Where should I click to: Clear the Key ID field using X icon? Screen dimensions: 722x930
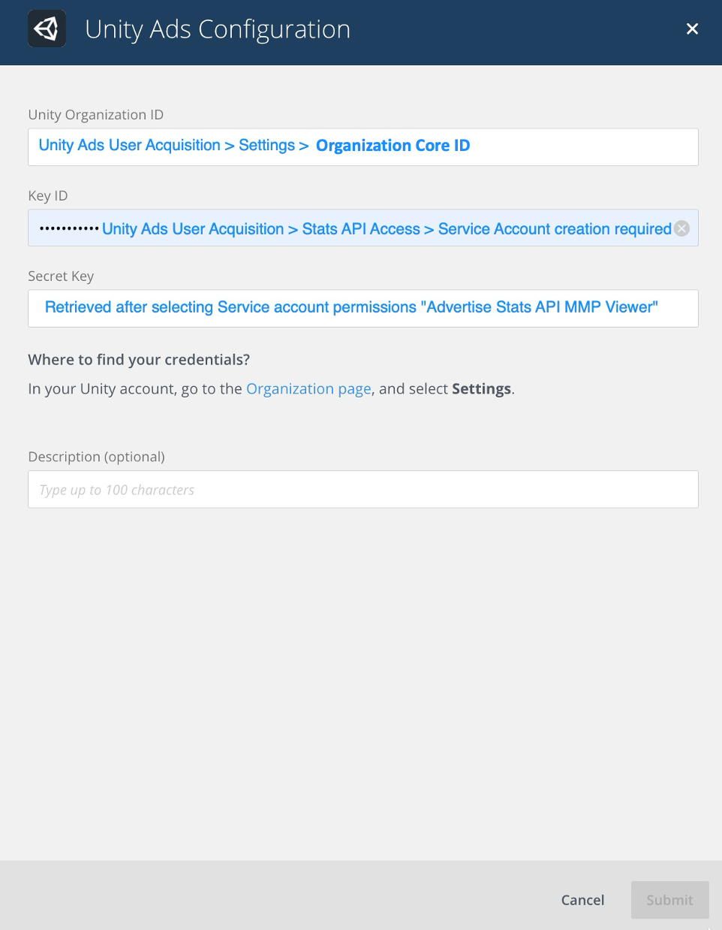[681, 228]
